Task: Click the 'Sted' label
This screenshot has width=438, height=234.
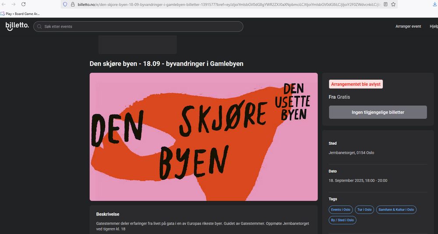Action: 333,143
